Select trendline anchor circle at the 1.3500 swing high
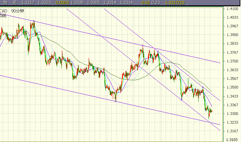241x142 pixels. (203, 87)
